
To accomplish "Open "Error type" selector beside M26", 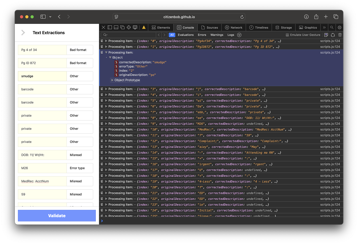I will (80, 168).
